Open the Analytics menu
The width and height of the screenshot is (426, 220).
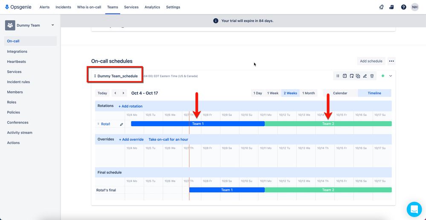[x=152, y=7]
